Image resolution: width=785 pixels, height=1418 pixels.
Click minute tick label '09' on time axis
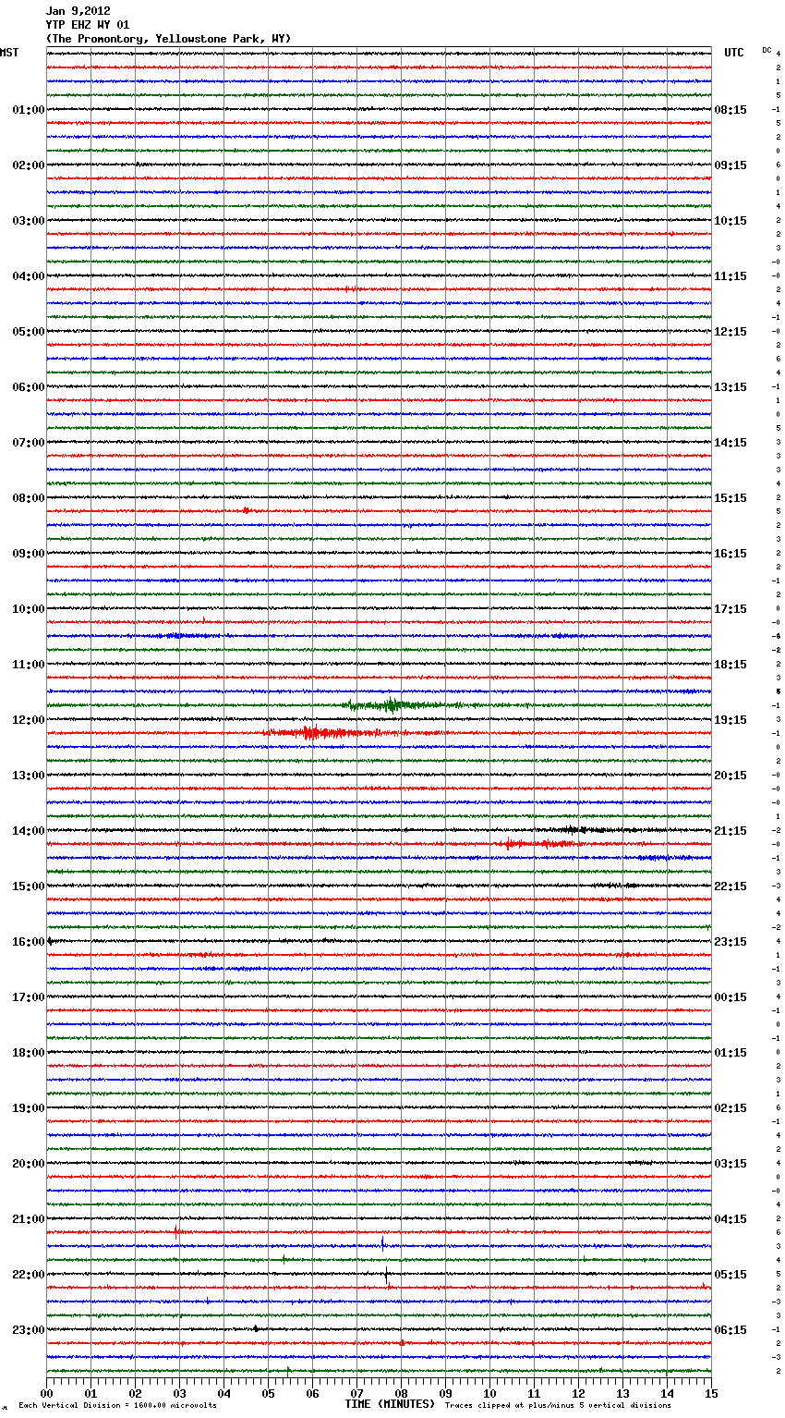pyautogui.click(x=445, y=1393)
